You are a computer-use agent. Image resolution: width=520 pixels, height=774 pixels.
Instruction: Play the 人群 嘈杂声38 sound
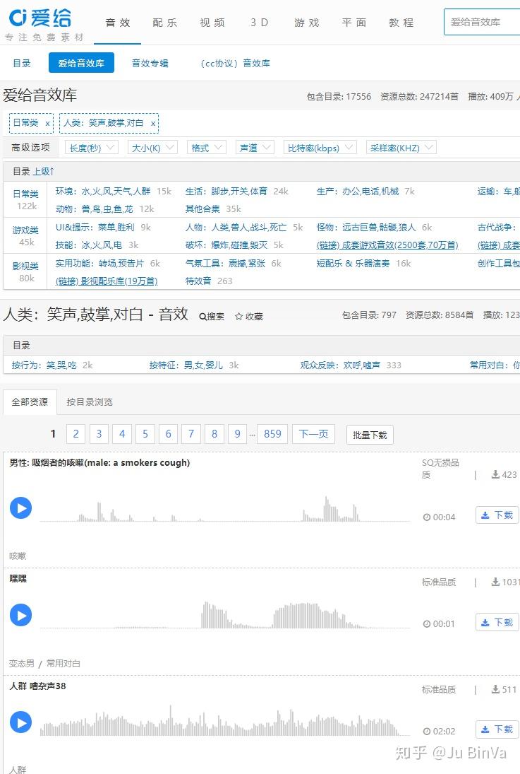[x=20, y=722]
